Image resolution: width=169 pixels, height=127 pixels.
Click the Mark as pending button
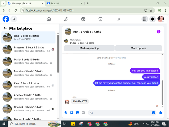coord(89,48)
